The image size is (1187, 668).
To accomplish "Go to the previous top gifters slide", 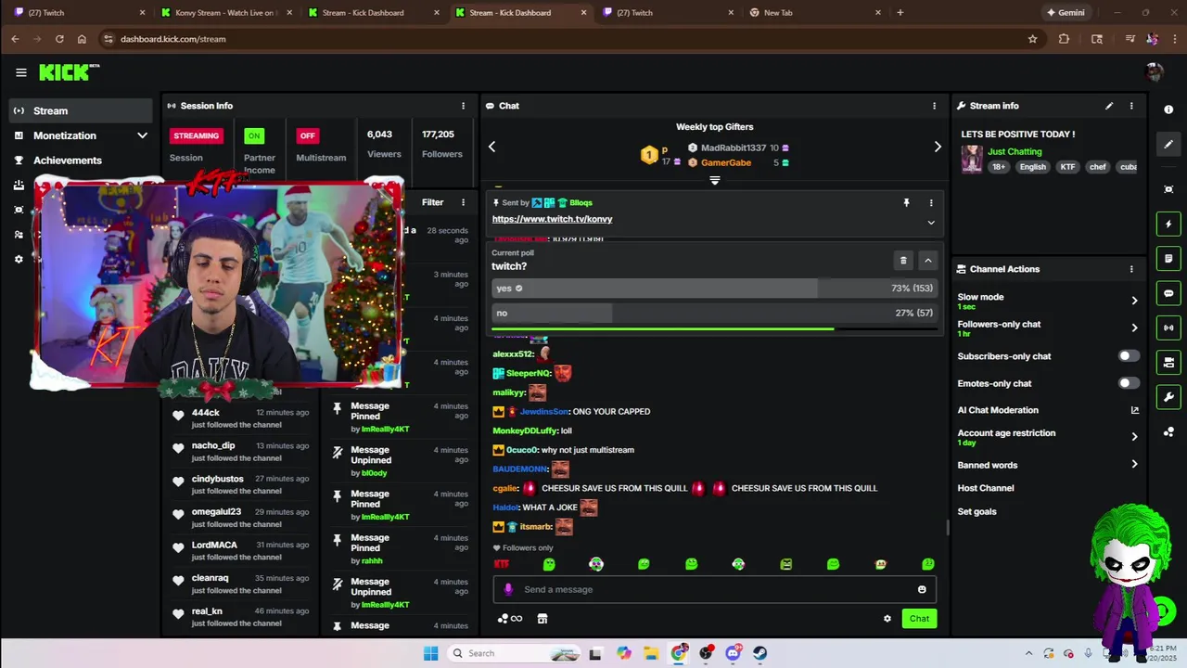I will click(x=491, y=147).
